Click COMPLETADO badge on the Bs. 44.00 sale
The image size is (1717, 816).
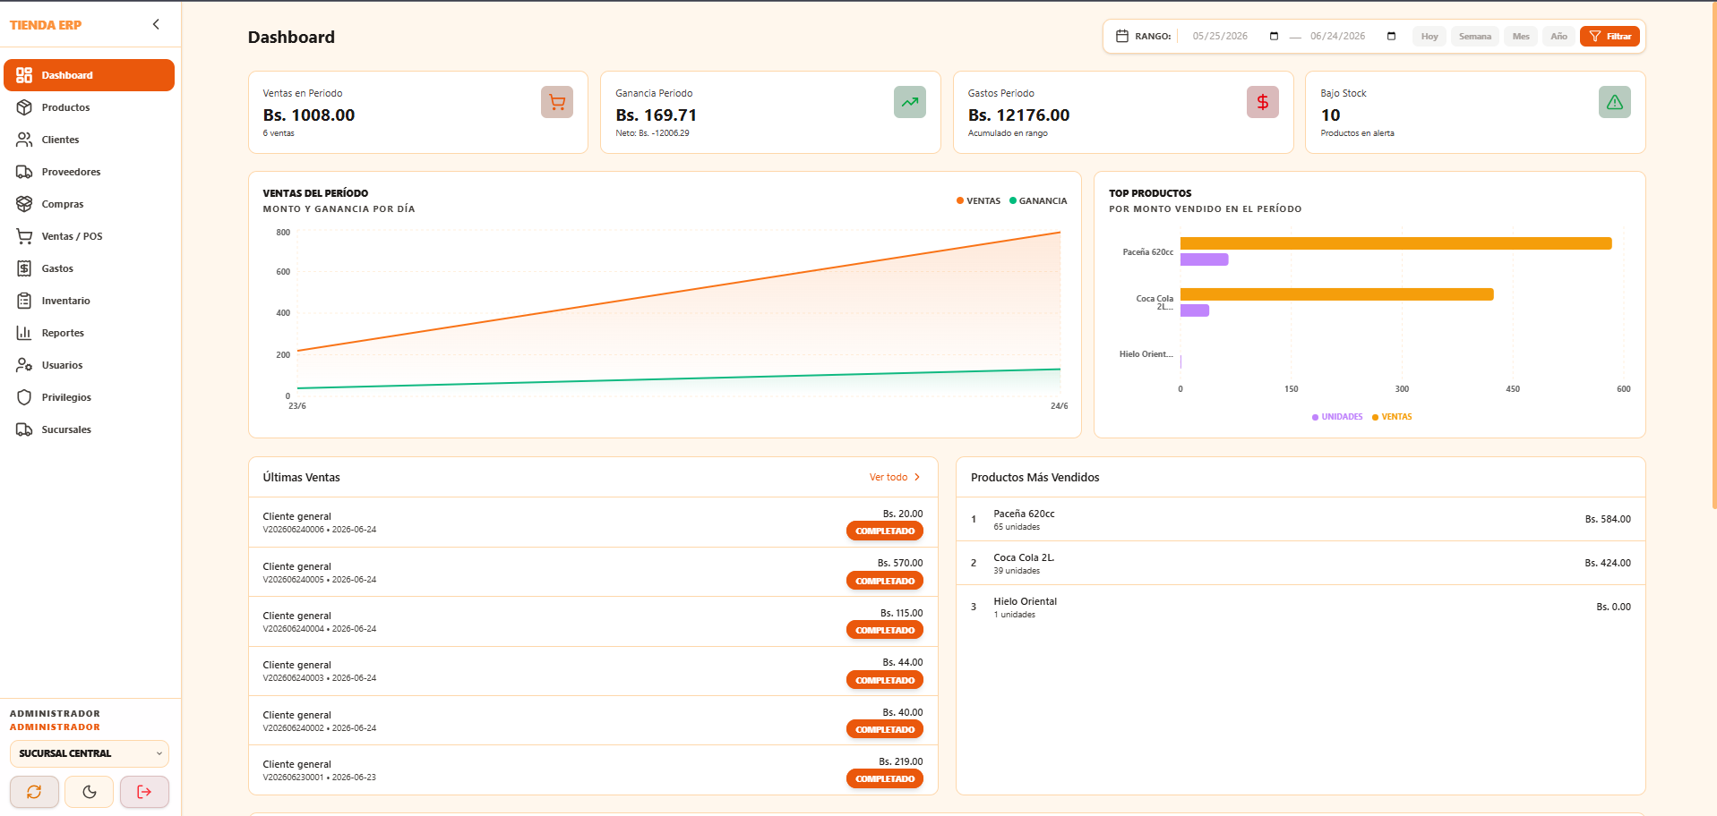coord(885,681)
